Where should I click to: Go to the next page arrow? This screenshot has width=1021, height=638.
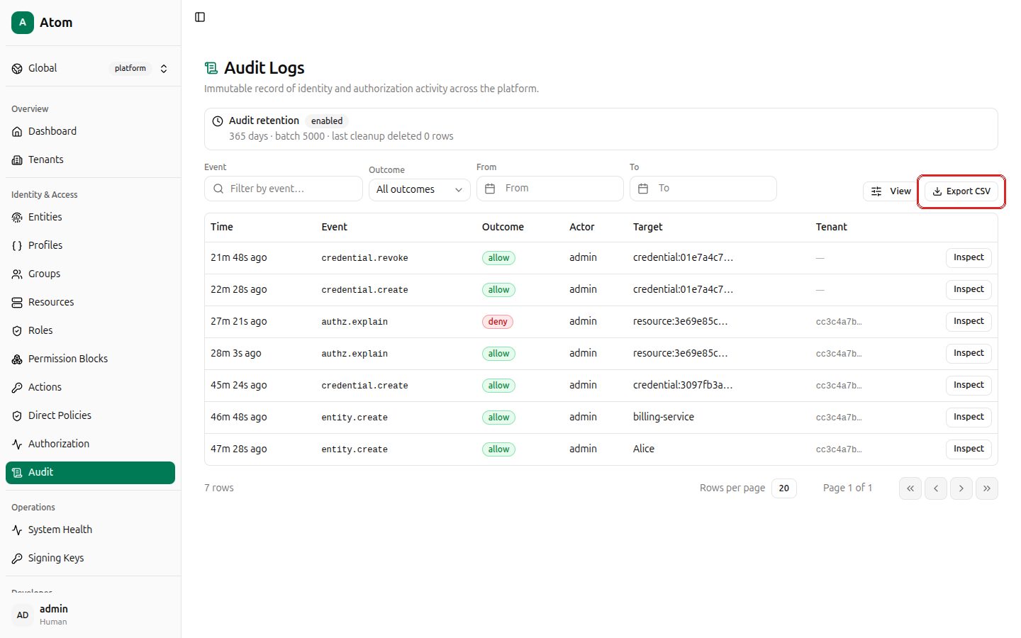[961, 488]
